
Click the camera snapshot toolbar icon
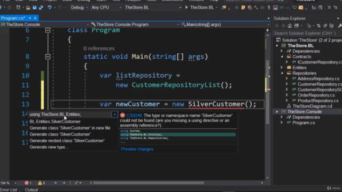(262, 7)
